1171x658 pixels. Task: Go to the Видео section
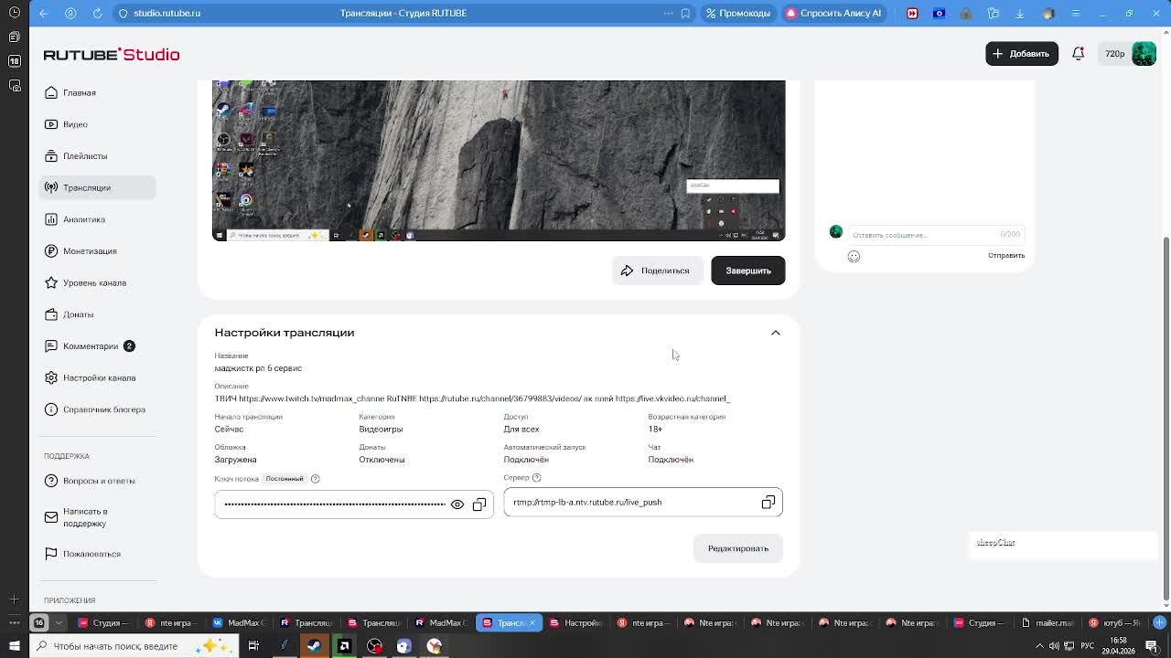97,124
